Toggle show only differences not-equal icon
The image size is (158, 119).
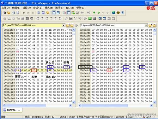coord(28,13)
